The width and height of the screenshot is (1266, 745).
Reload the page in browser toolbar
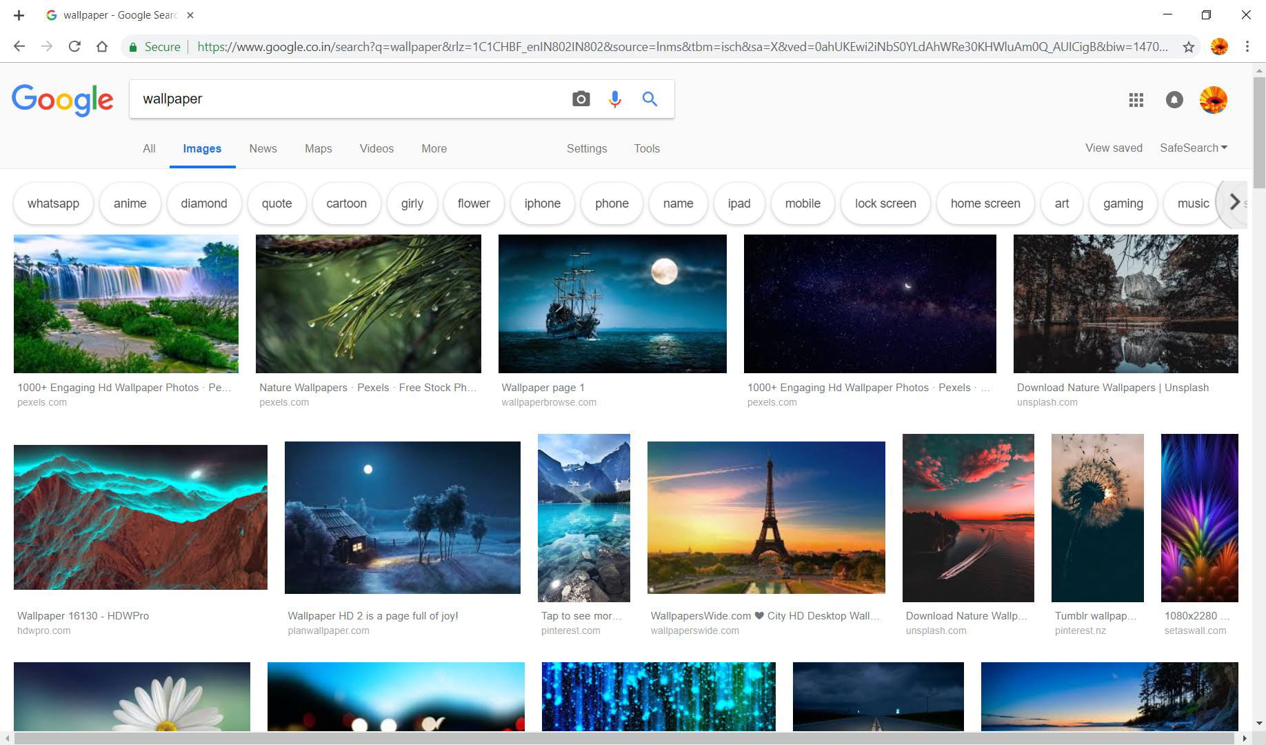coord(74,47)
